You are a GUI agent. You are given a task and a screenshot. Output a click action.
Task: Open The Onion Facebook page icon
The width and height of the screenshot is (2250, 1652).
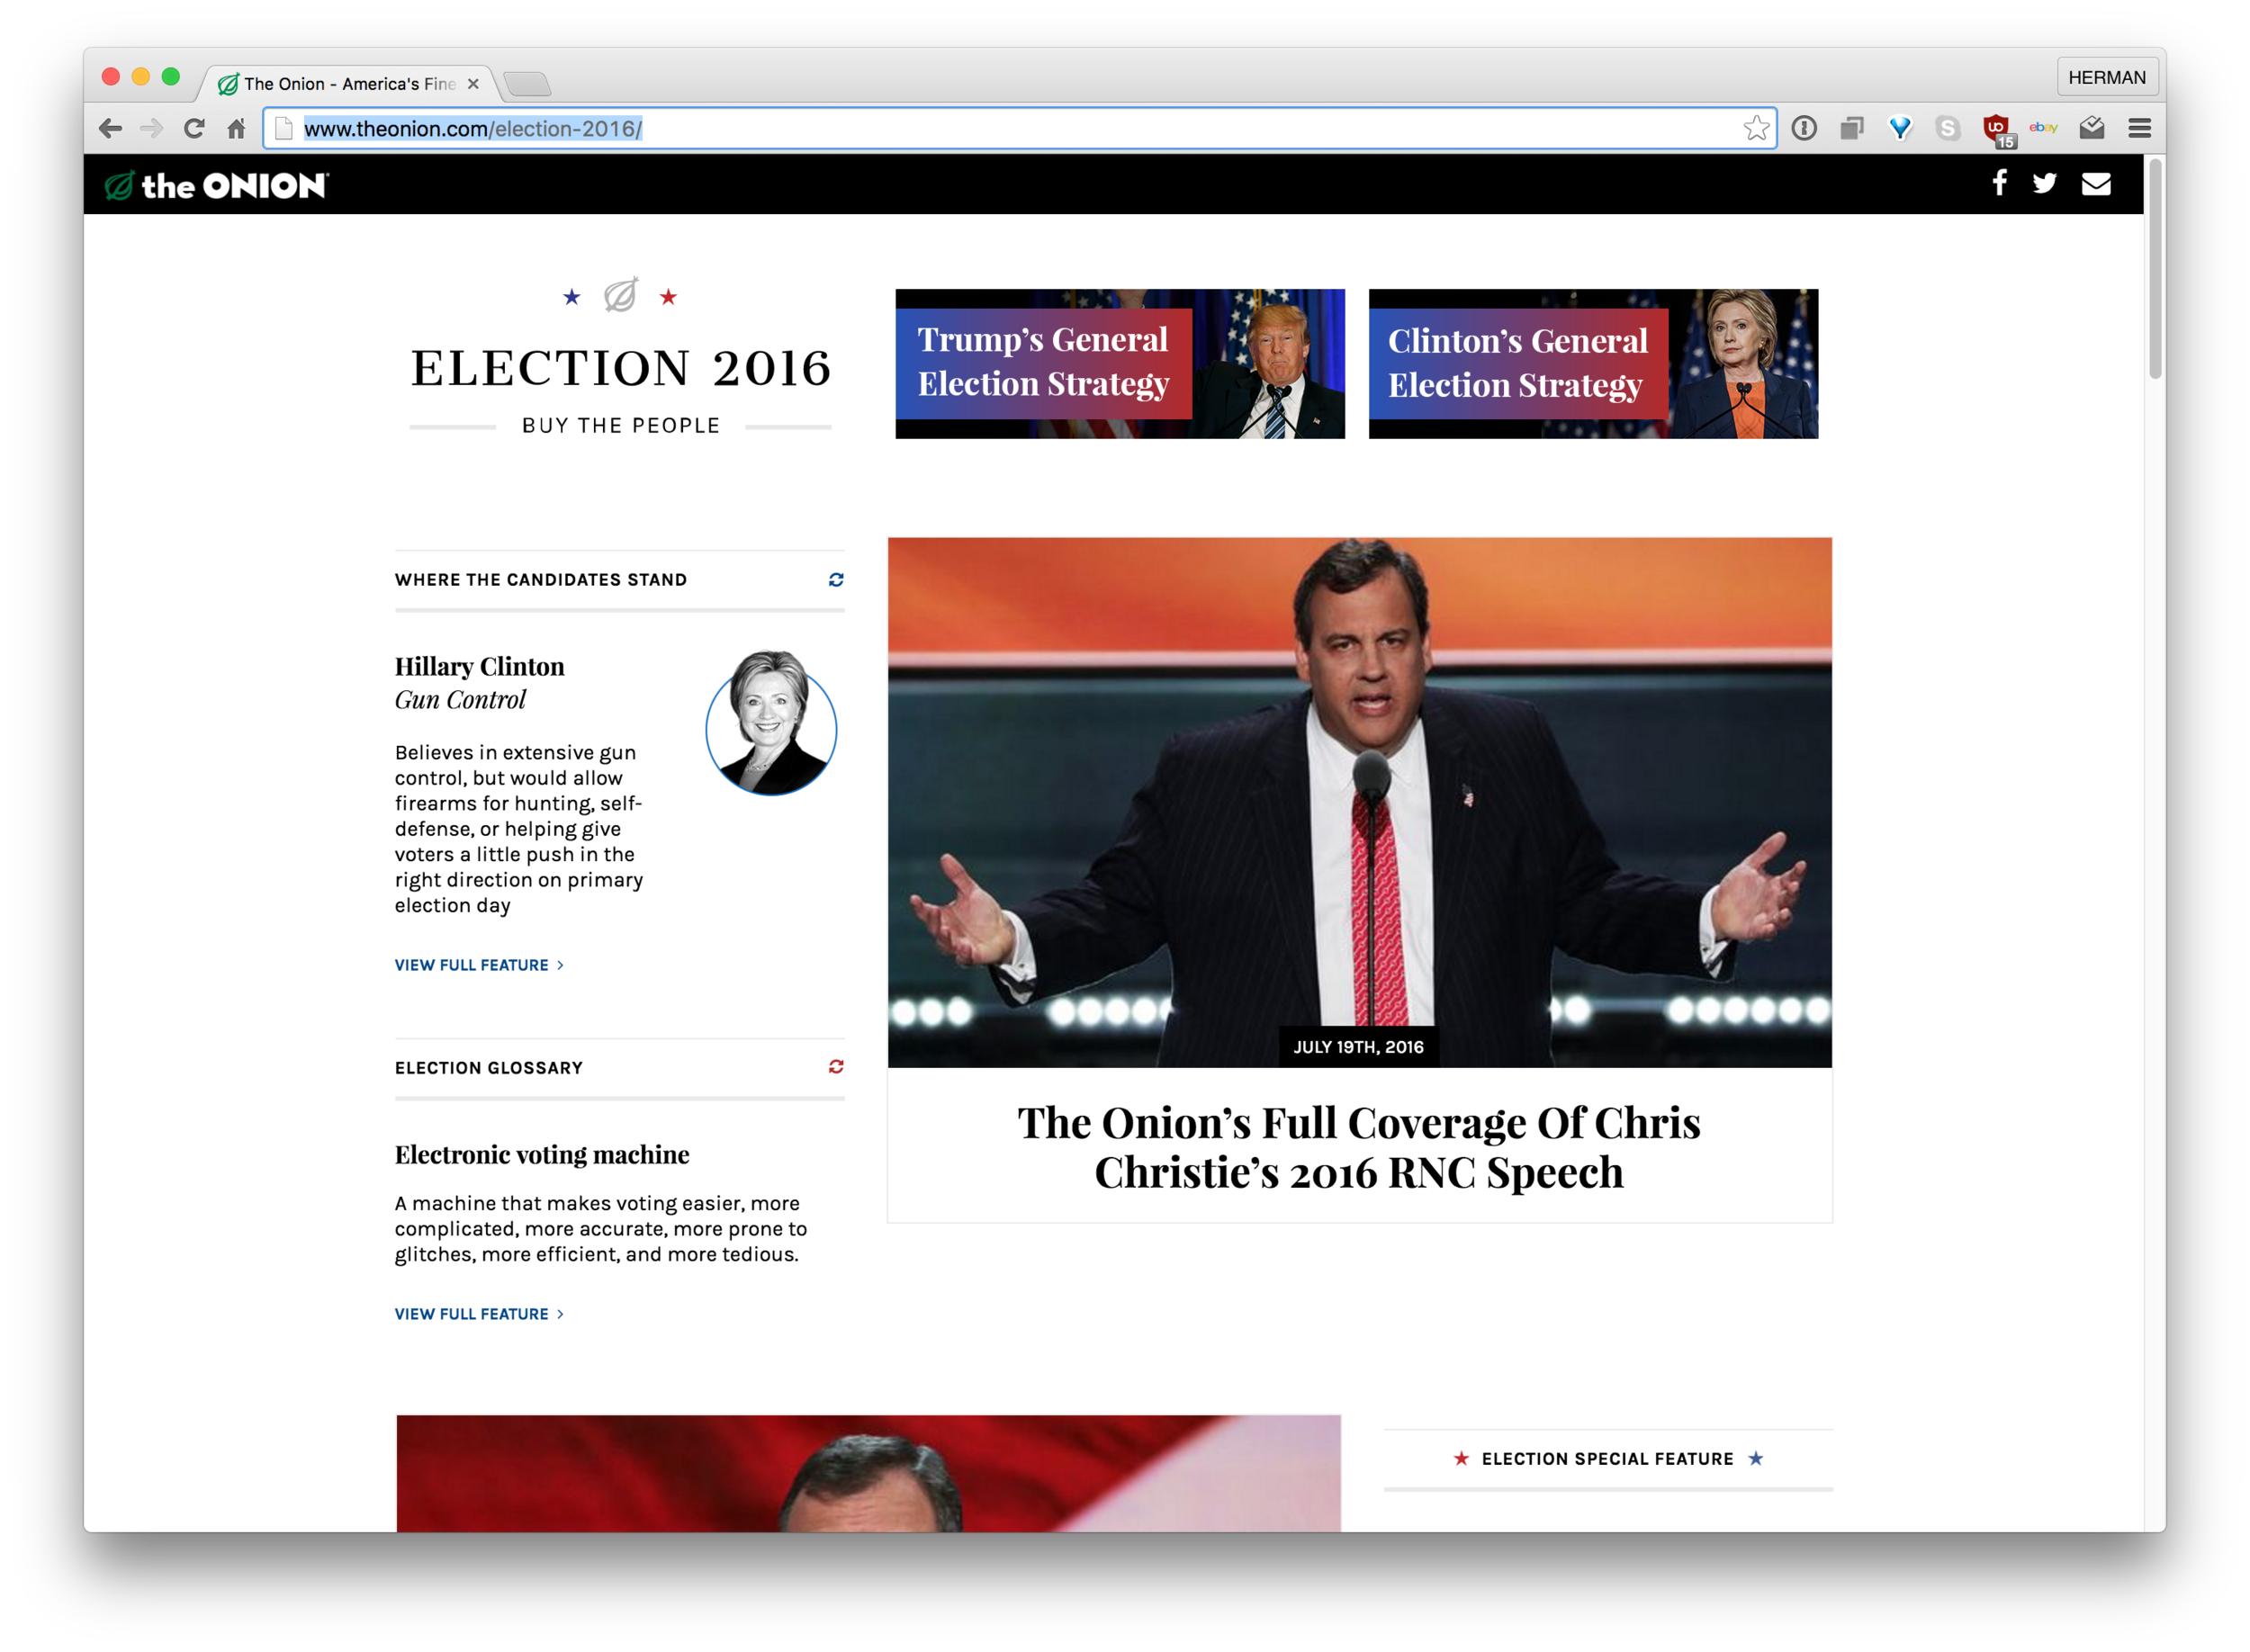[x=1999, y=183]
